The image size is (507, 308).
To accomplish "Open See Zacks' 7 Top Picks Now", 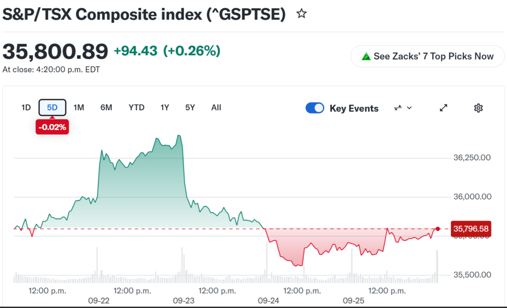I will (x=427, y=56).
